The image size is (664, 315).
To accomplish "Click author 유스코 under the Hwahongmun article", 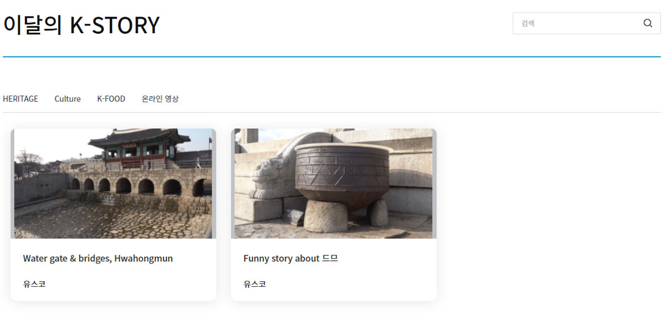I will [x=34, y=284].
